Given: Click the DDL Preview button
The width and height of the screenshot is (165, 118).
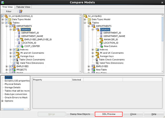Looking at the screenshot, I should pyautogui.click(x=109, y=114).
